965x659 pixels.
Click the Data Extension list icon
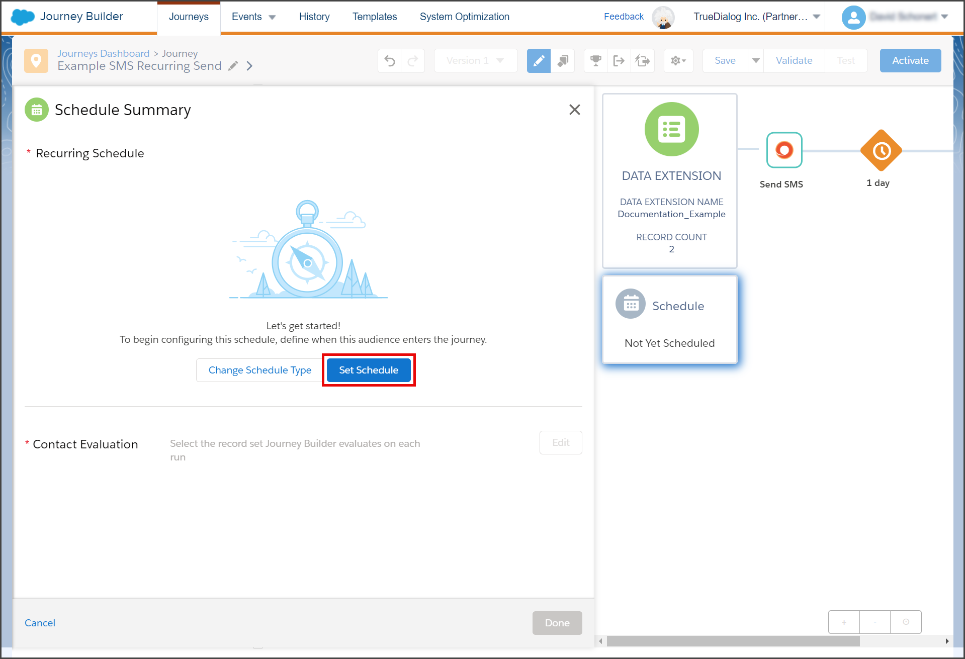(x=672, y=129)
